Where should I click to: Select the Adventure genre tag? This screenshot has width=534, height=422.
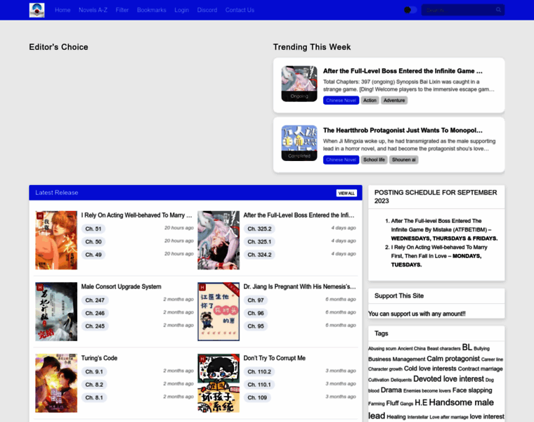pos(394,100)
